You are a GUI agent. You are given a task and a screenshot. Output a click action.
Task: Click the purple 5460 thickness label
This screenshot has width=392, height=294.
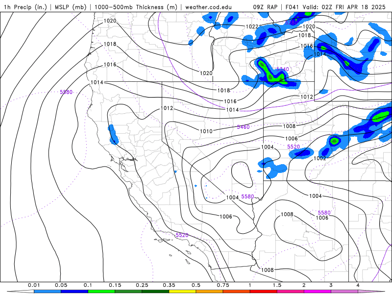[243, 127]
